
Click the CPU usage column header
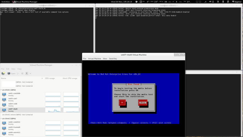50,78
